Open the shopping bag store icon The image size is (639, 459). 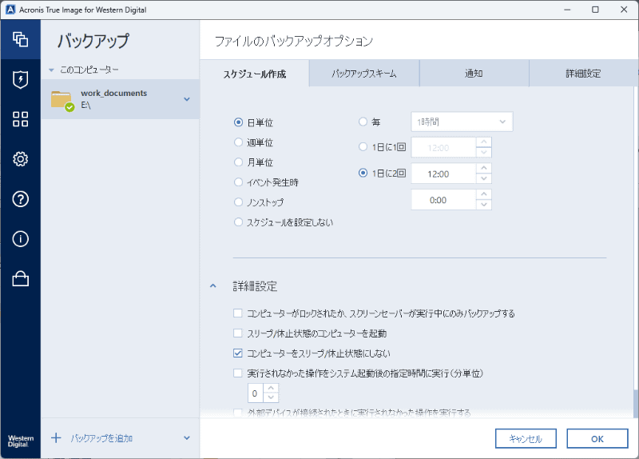(21, 278)
